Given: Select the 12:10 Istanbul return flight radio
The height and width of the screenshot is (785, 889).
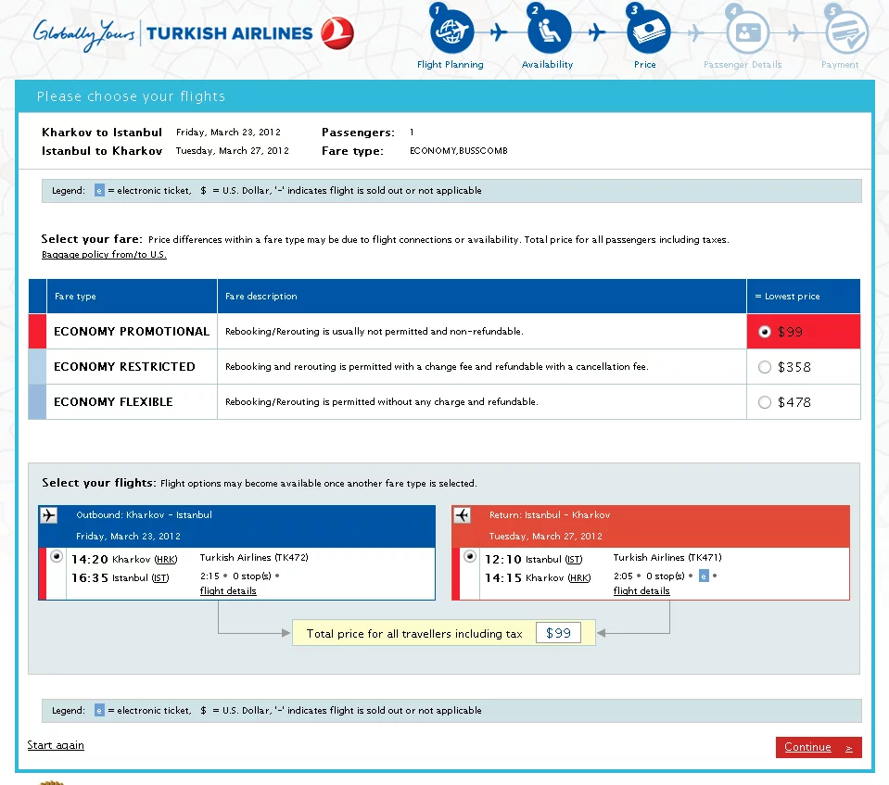Looking at the screenshot, I should [x=470, y=556].
